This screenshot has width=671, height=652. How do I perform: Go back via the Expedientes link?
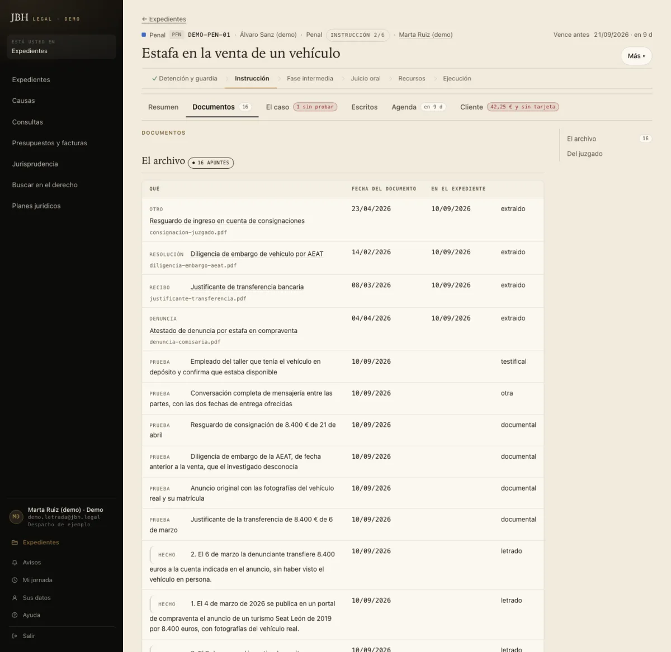point(164,19)
